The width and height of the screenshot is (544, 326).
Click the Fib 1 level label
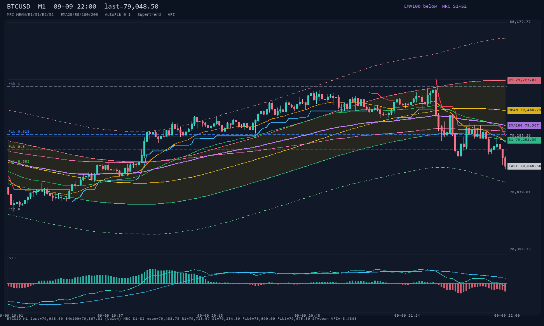(14, 84)
